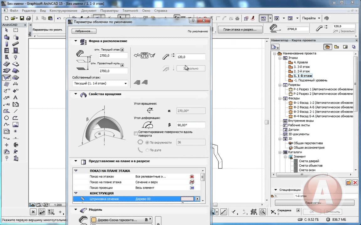Image resolution: width=361 pixels, height=225 pixels.
Task: Click the 'План этажа и разрез...' button
Action: [x=240, y=30]
